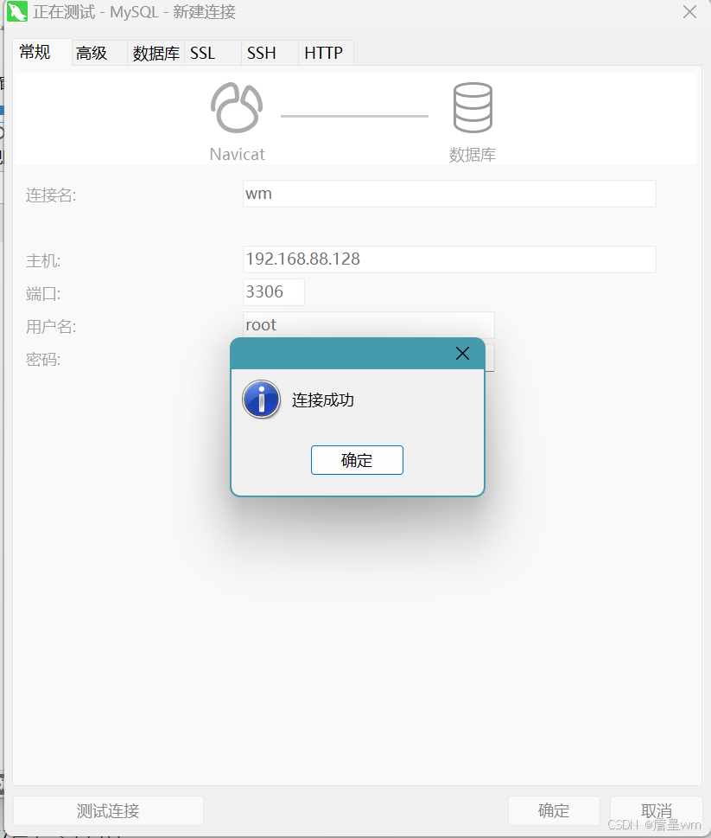Open the HTTP tab

click(x=326, y=53)
